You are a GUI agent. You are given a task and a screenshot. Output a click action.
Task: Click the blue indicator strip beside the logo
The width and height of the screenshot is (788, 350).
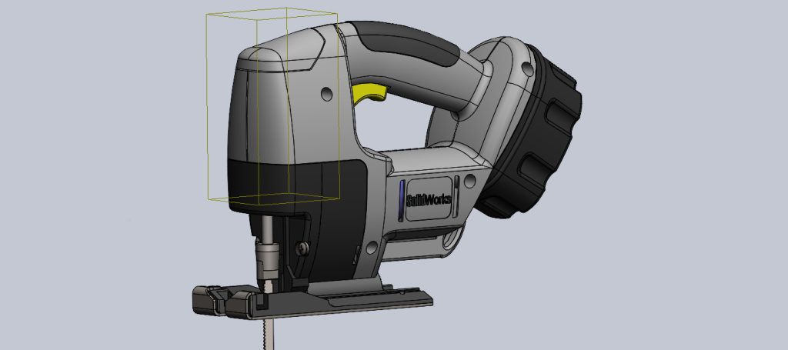tap(401, 200)
